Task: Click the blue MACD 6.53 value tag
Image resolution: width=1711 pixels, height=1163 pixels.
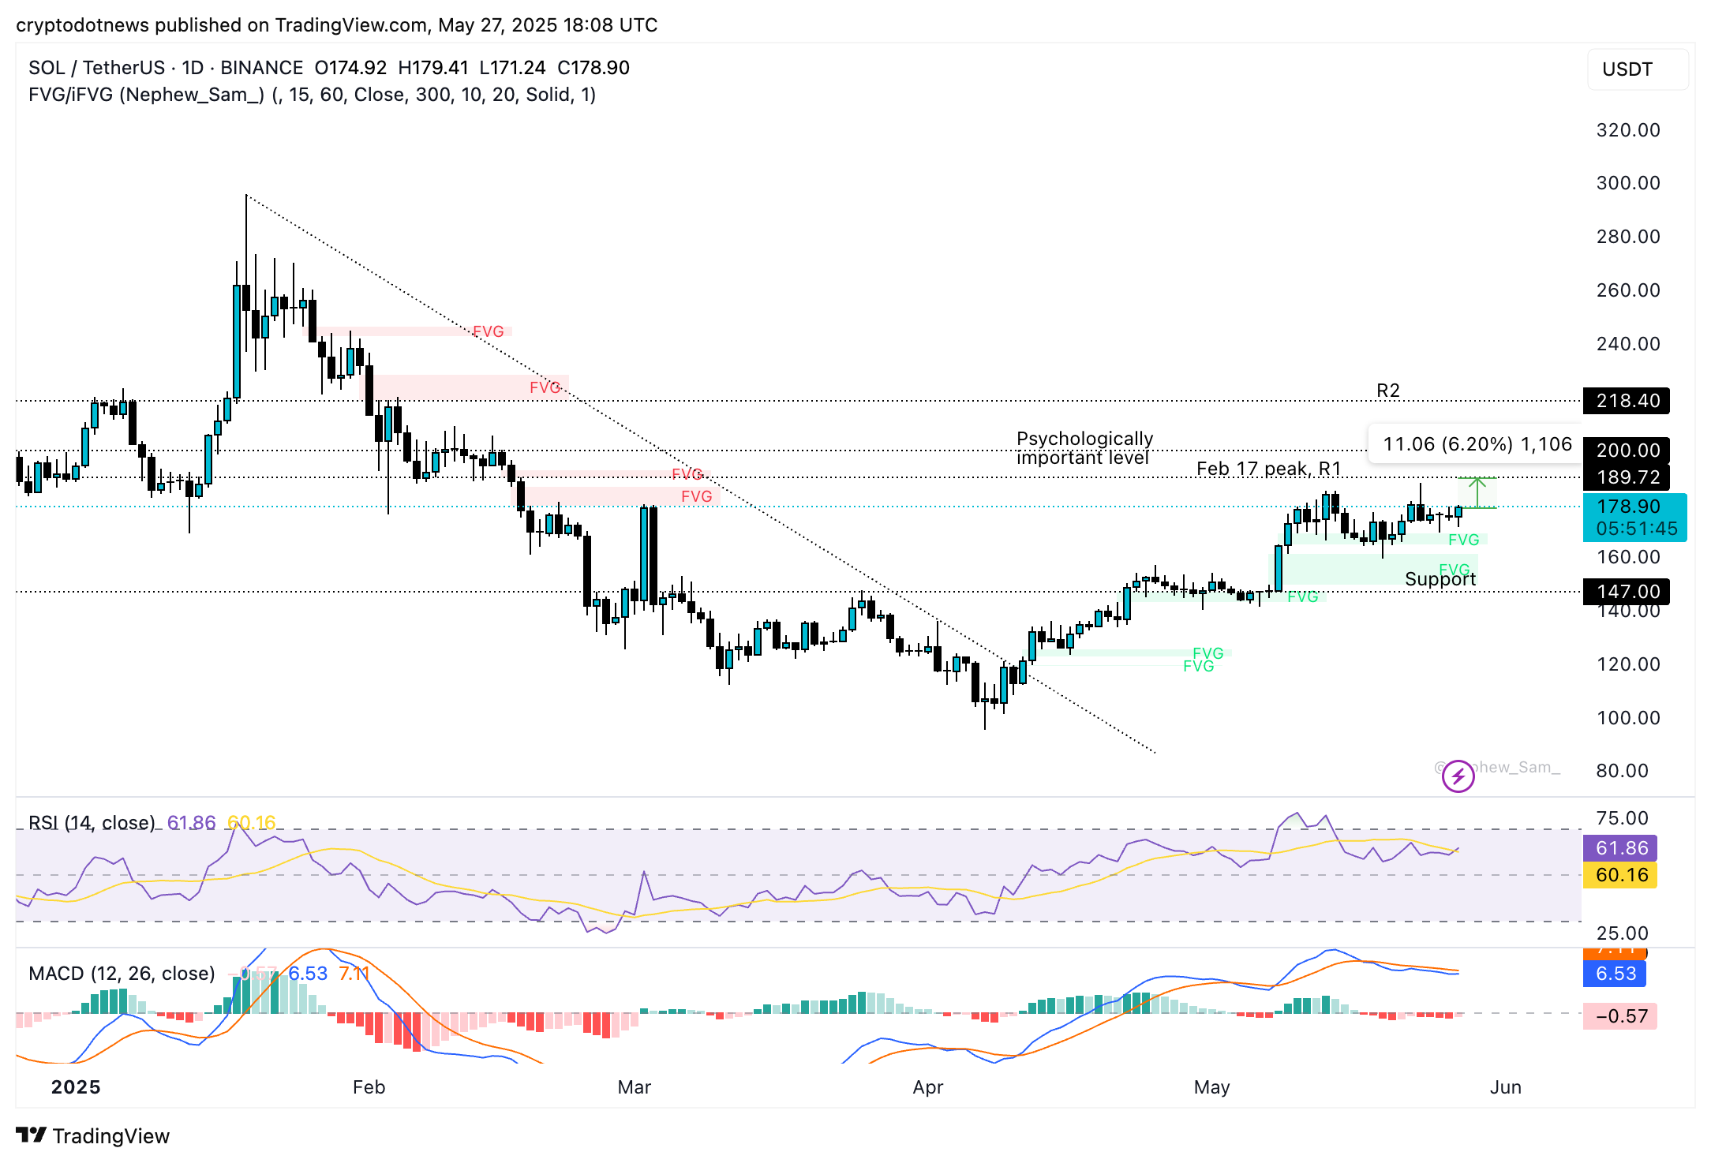Action: pyautogui.click(x=1615, y=974)
